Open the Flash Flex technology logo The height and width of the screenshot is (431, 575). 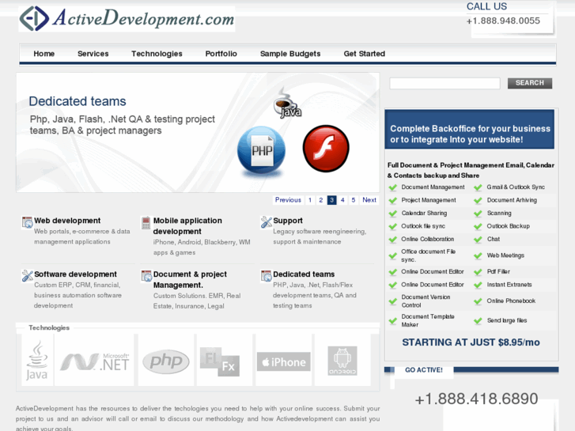pyautogui.click(x=220, y=361)
